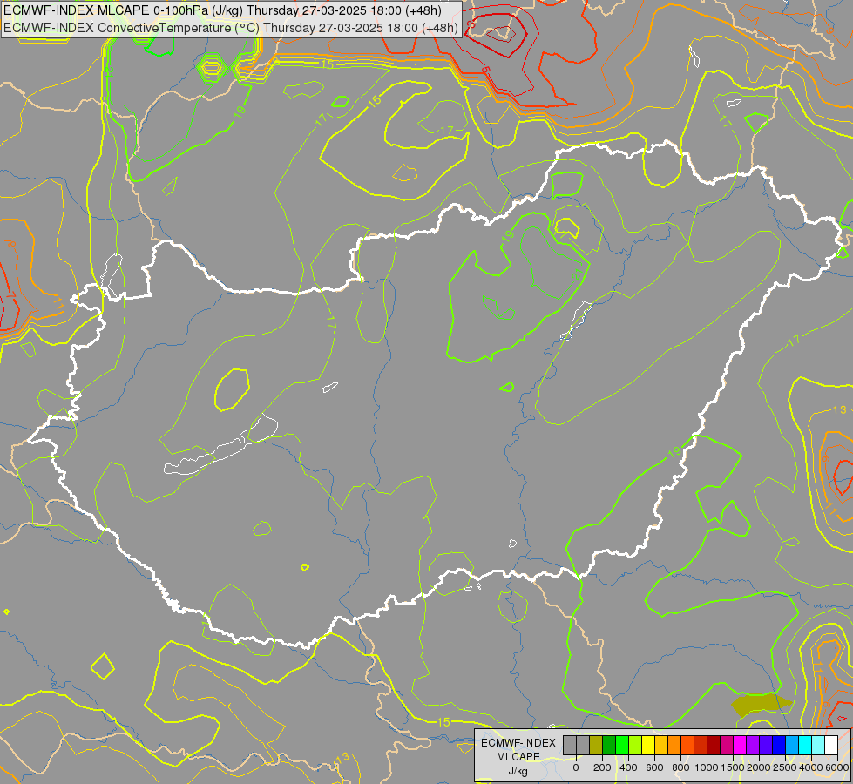This screenshot has width=853, height=784.
Task: Pick the pure blue swatch ending at 2500
Action: (x=779, y=745)
